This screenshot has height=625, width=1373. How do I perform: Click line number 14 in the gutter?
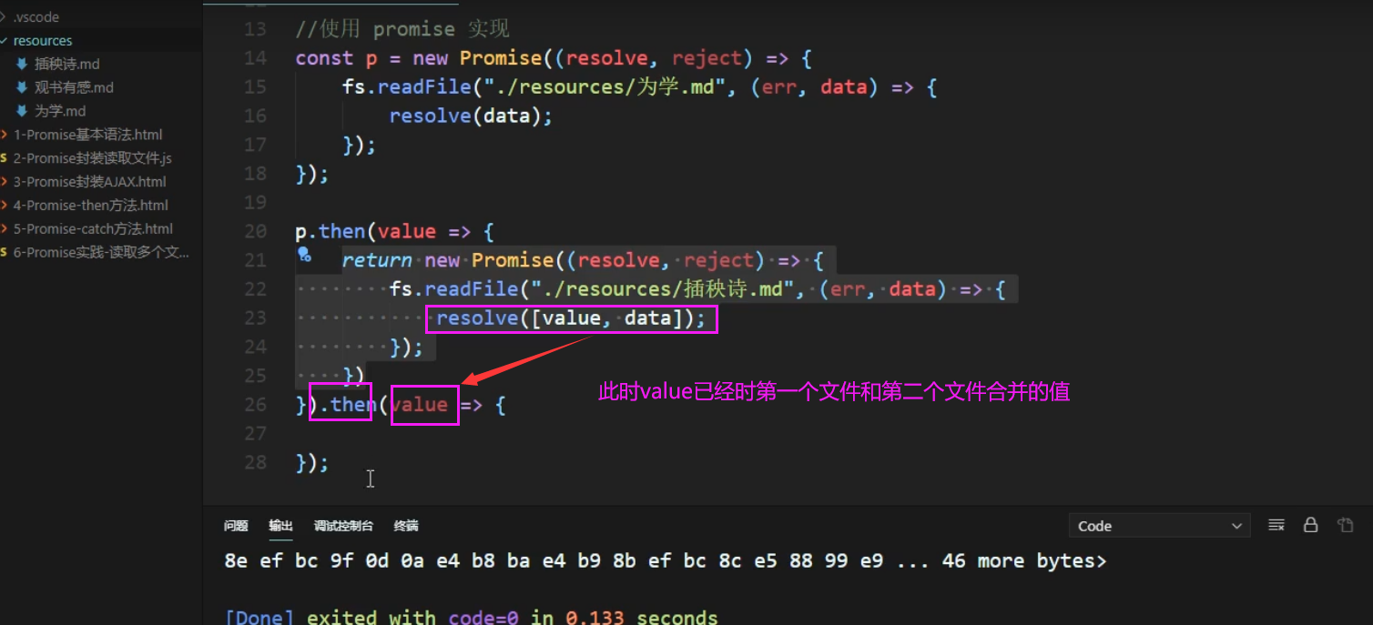coord(255,58)
